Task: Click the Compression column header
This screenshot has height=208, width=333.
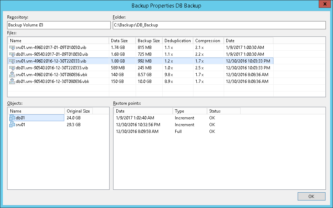Action: coord(208,41)
